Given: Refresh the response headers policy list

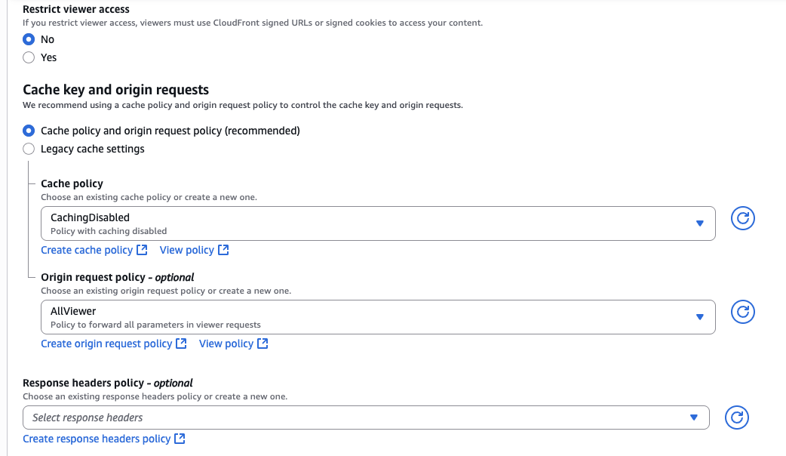Looking at the screenshot, I should (737, 417).
